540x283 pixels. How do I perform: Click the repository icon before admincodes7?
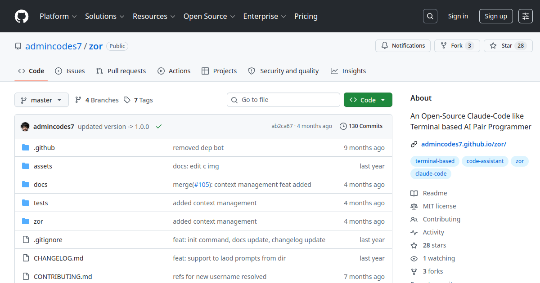[18, 46]
